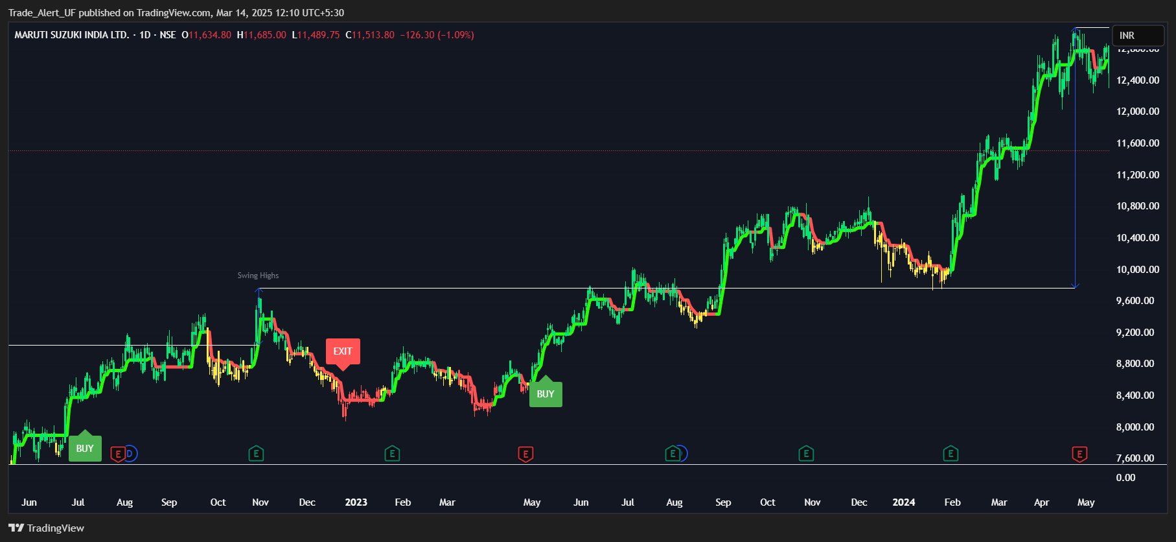Click the red EXIT signal label

(343, 352)
